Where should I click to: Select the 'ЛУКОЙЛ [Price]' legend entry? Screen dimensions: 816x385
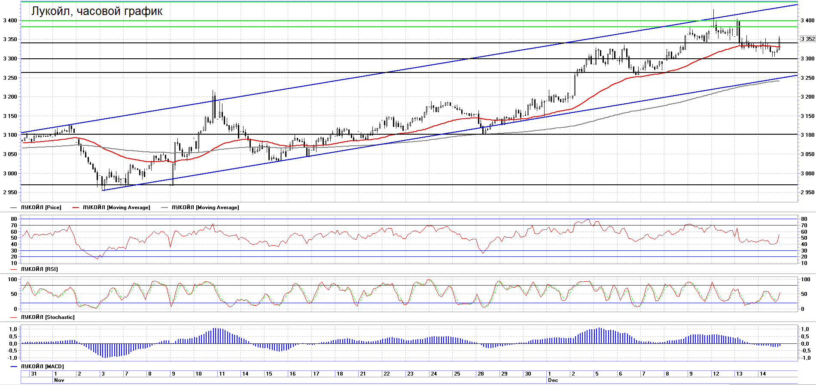pos(36,208)
